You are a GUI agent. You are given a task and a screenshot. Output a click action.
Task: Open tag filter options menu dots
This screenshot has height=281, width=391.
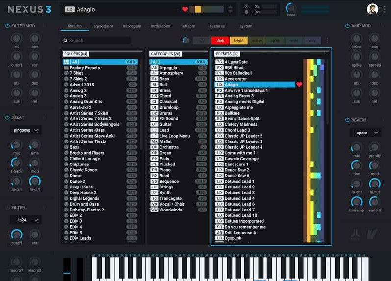(x=327, y=40)
